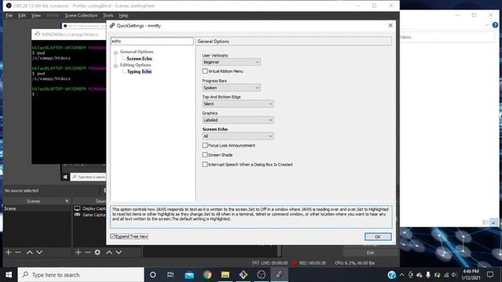Screen dimensions: 502x282
Task: Toggle Interrupt Speech When Dialog Box Is Created
Action: click(205, 164)
